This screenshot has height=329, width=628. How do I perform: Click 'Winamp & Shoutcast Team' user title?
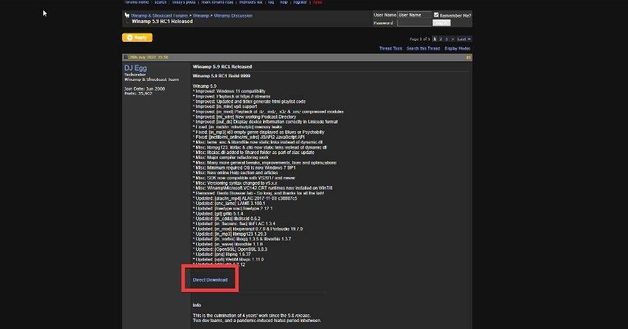tap(151, 79)
